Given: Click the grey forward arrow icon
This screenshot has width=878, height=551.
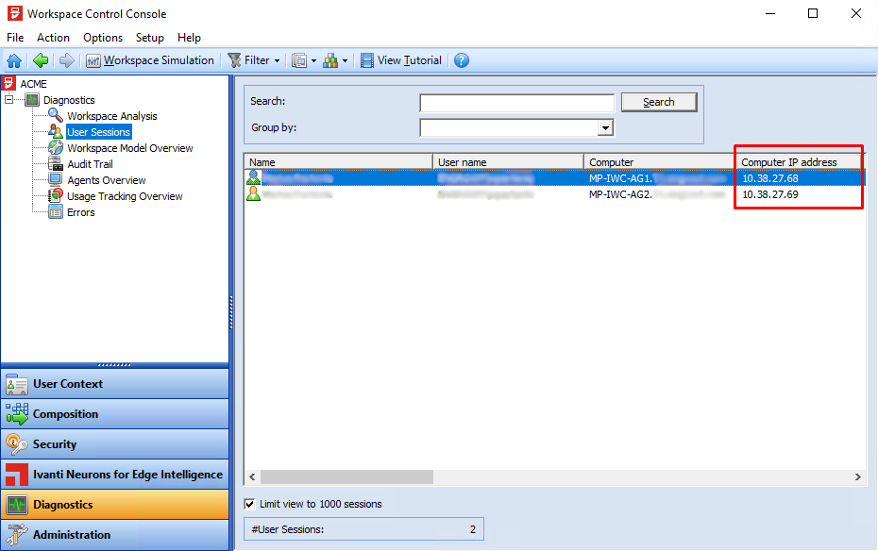Looking at the screenshot, I should point(67,60).
